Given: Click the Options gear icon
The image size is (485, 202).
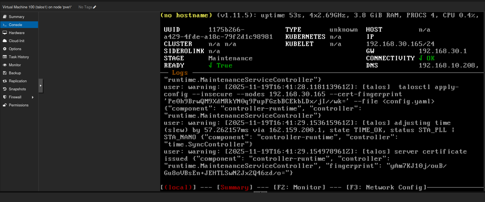Looking at the screenshot, I should coord(5,49).
